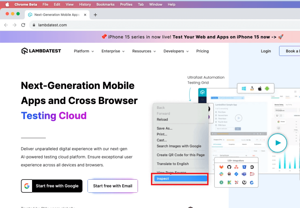Play the product demo video
This screenshot has height=208, width=300.
[277, 143]
